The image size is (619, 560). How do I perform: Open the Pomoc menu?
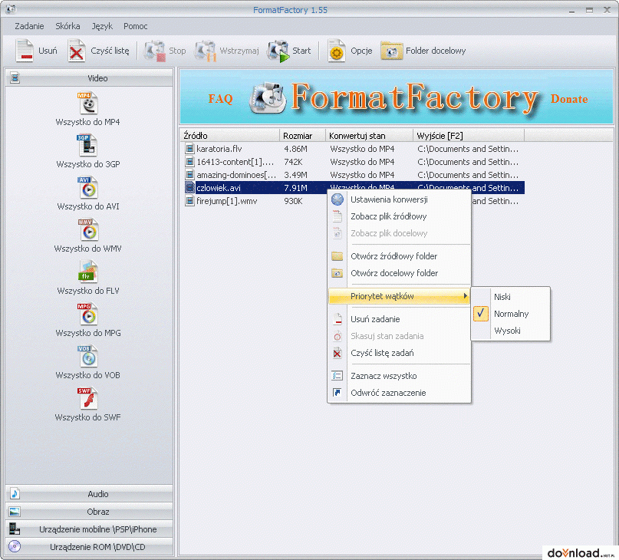[136, 26]
